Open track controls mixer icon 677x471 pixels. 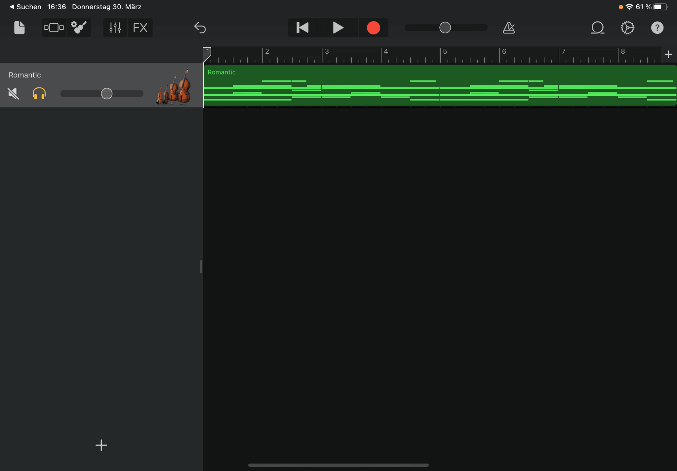coord(115,27)
